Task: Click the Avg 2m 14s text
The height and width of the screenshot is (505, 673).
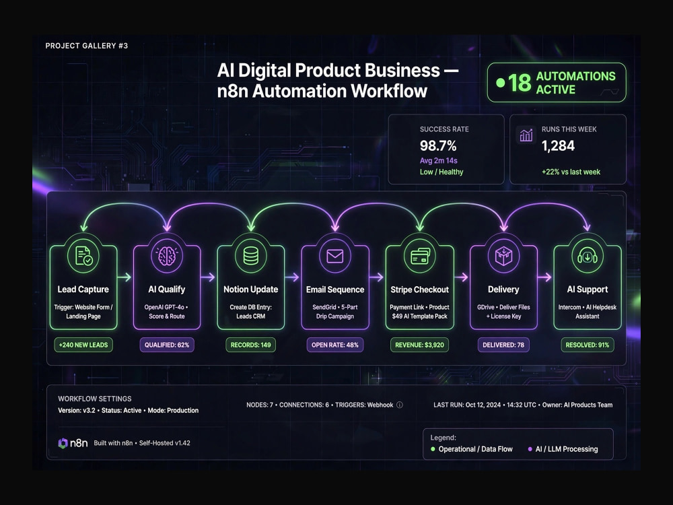Action: point(439,161)
